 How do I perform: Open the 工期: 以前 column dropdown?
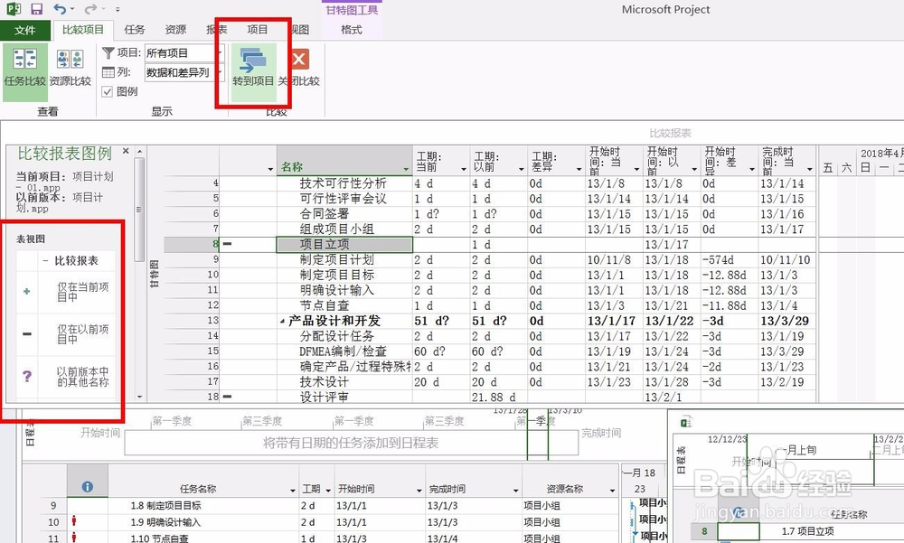coord(522,169)
